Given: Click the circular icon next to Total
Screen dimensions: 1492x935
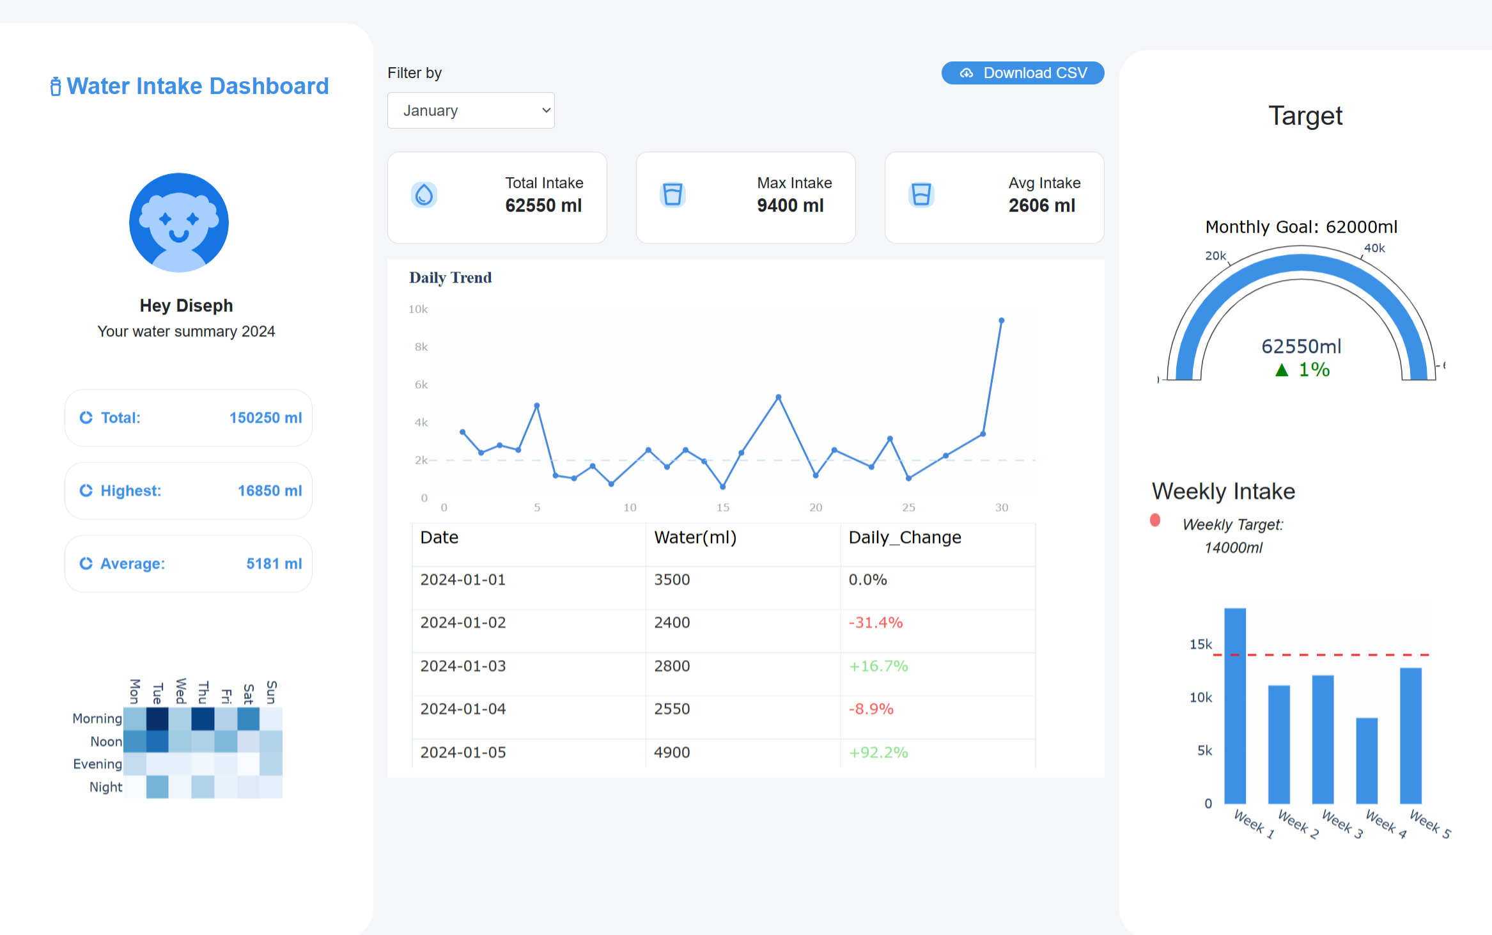Looking at the screenshot, I should coord(86,418).
